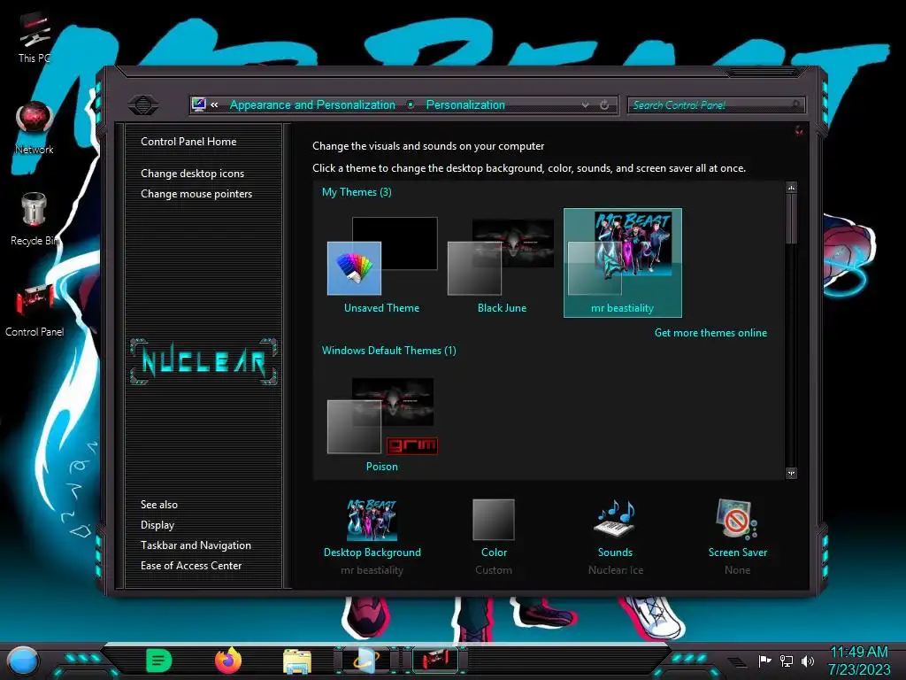Open Change mouse pointers link
906x680 pixels.
click(196, 194)
